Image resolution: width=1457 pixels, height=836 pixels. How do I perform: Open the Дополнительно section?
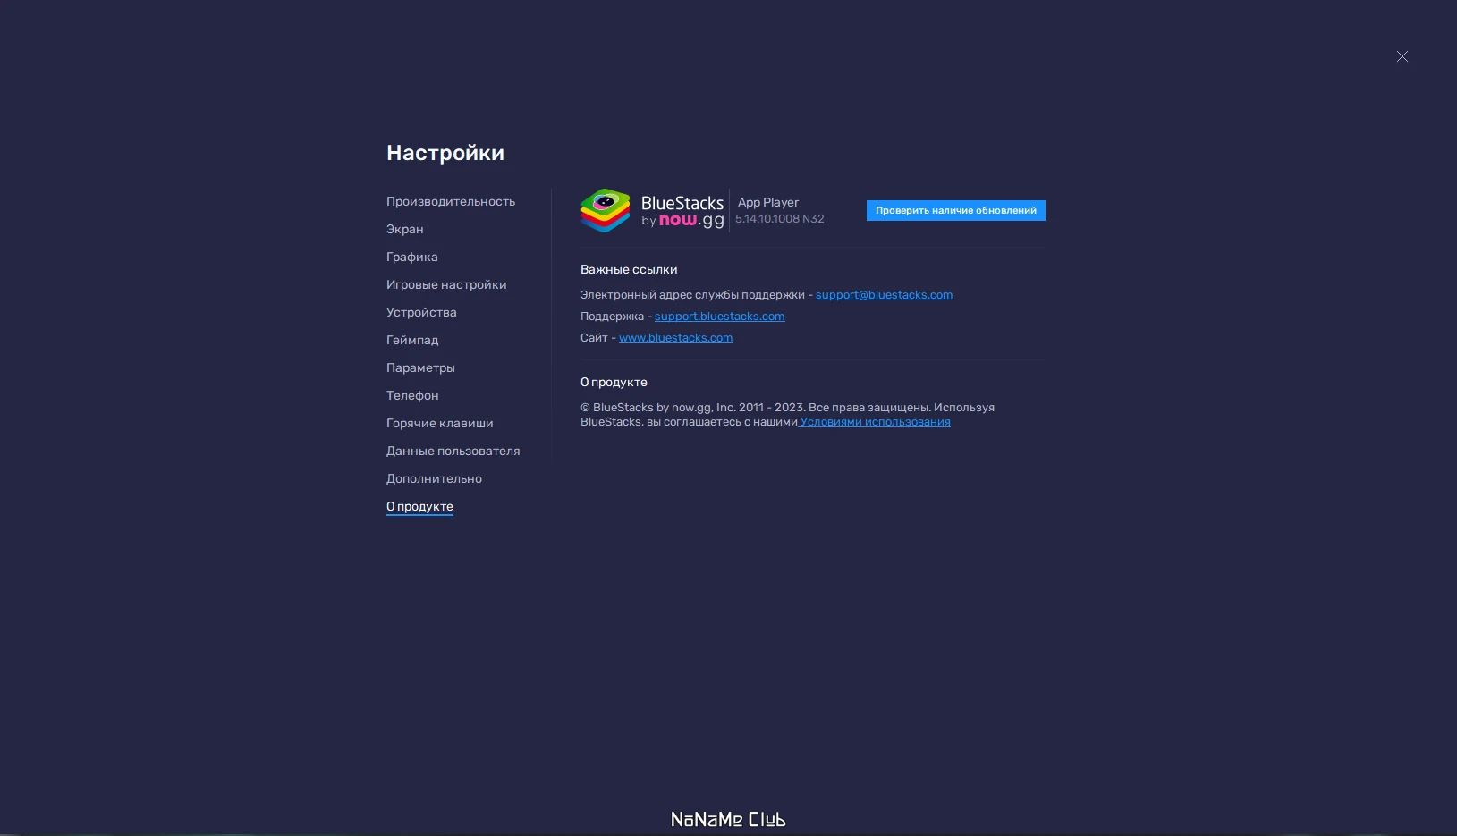pyautogui.click(x=434, y=478)
